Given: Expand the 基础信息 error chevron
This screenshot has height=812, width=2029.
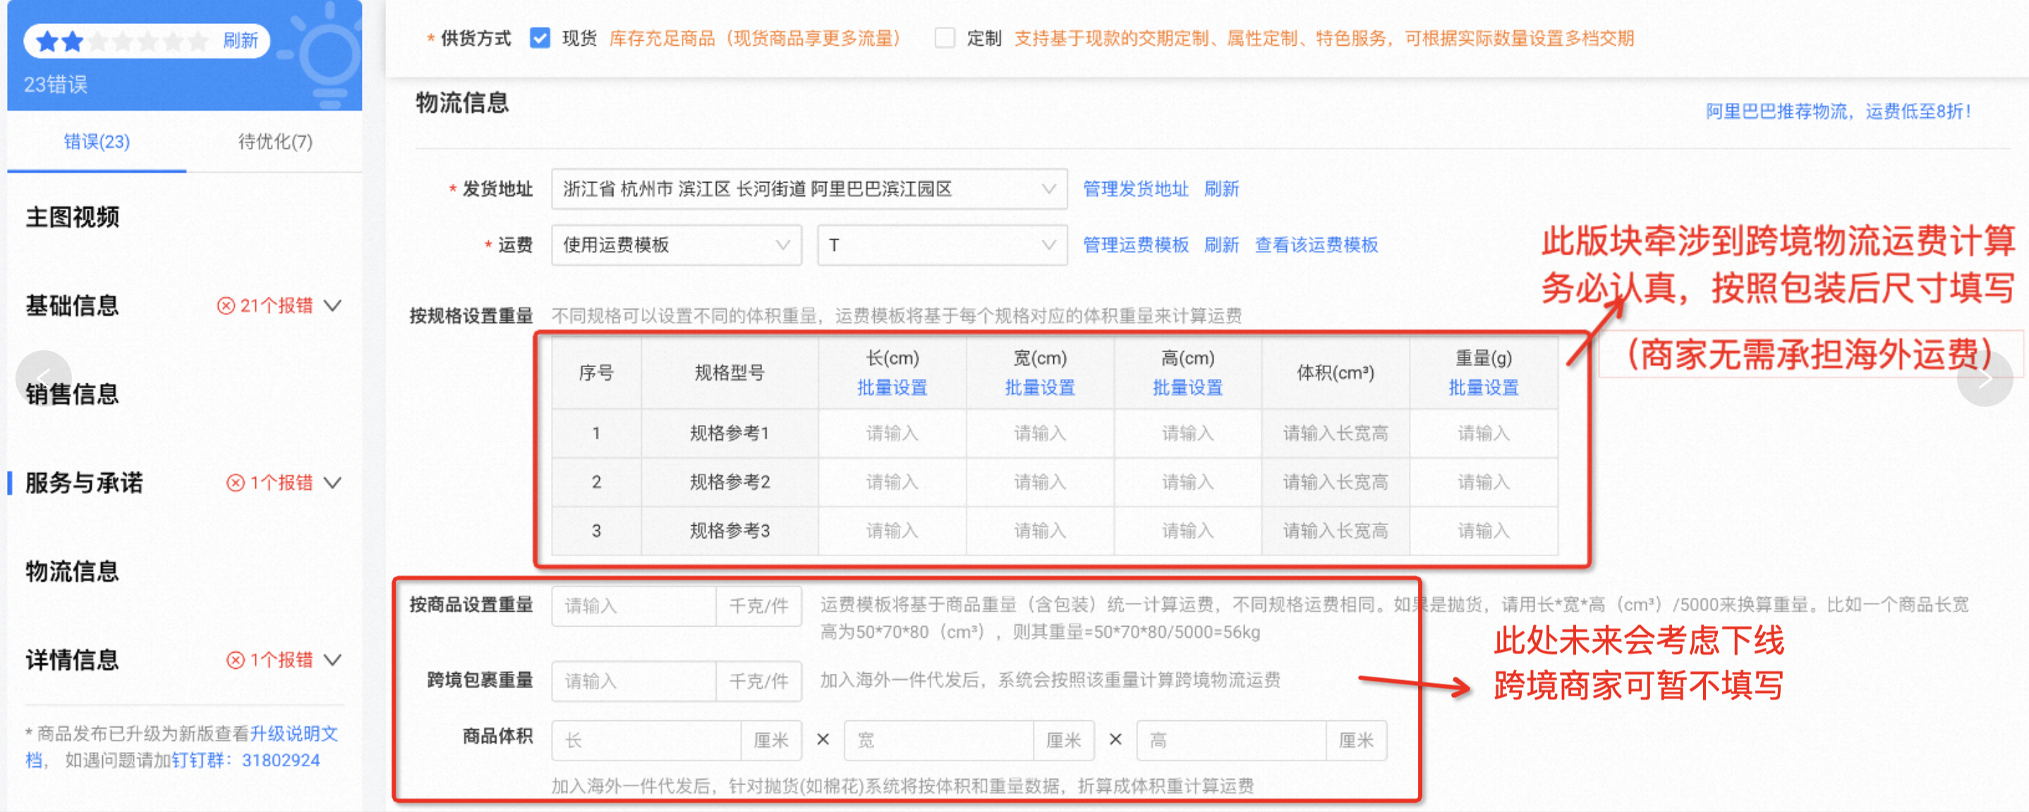Looking at the screenshot, I should (x=334, y=306).
